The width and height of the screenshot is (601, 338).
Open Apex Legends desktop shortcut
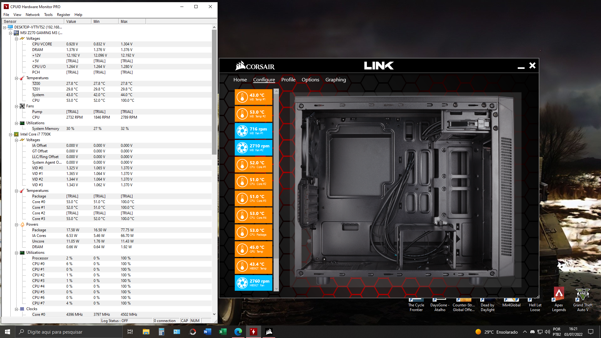[559, 300]
